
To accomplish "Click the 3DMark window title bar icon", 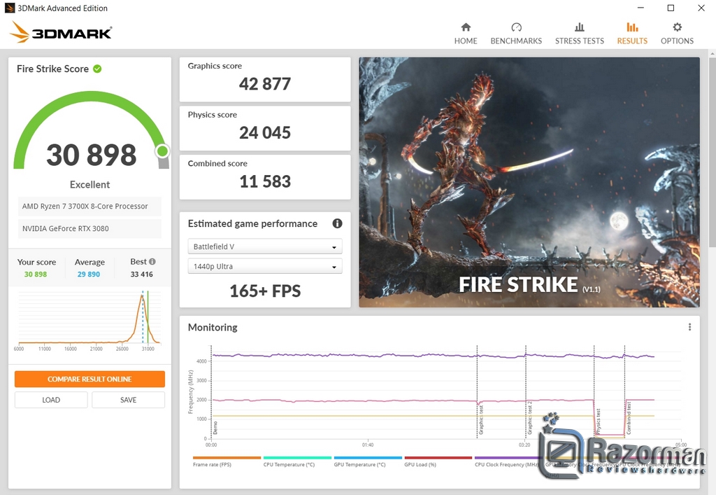I will tap(10, 8).
